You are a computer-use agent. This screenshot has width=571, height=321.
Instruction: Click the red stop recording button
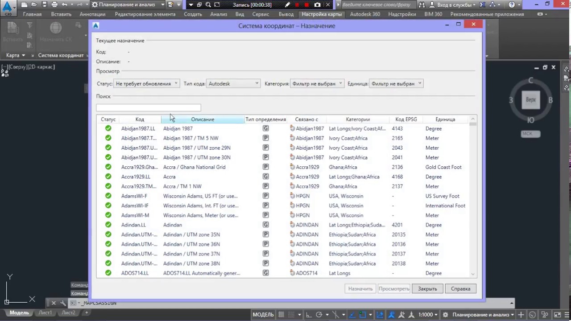[x=307, y=5]
